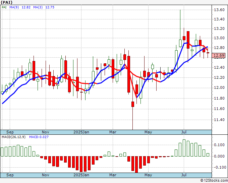Click the last small green MACD bar
228x183 pixels.
(x=208, y=155)
